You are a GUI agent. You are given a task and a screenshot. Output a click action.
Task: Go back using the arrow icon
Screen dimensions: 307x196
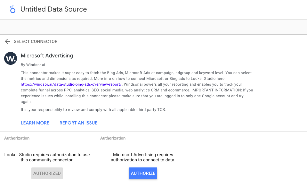pos(7,41)
